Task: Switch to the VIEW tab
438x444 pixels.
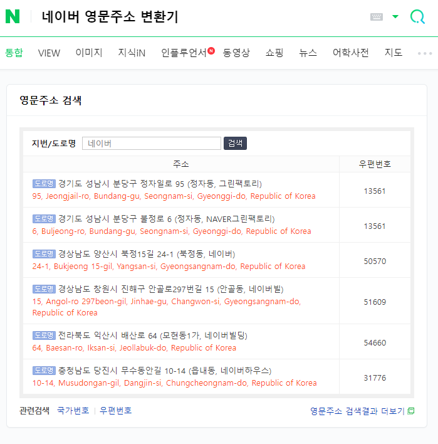Action: 49,53
